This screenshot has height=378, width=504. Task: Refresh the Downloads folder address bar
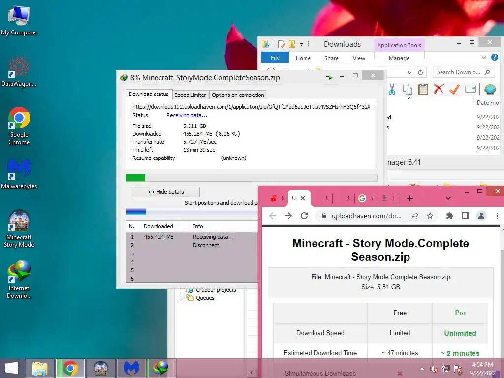[420, 73]
